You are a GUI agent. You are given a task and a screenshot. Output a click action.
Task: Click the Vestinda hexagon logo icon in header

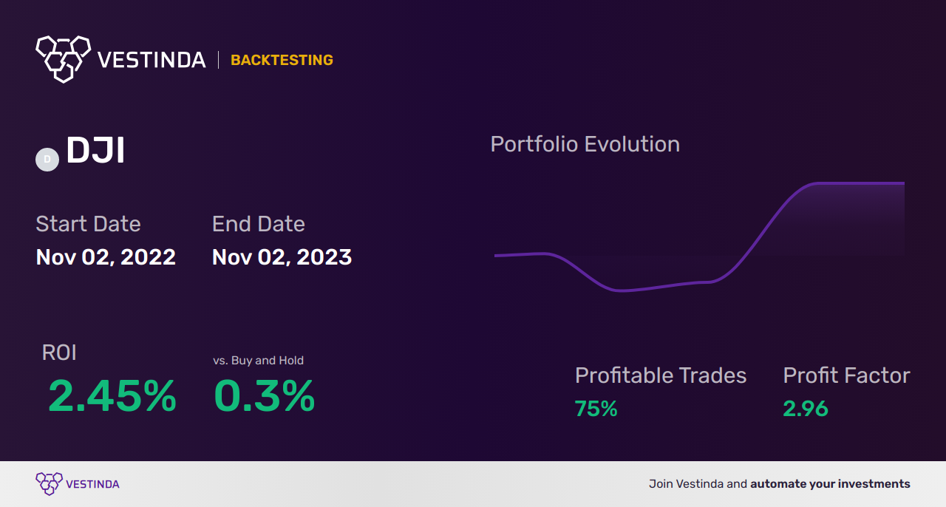(63, 58)
